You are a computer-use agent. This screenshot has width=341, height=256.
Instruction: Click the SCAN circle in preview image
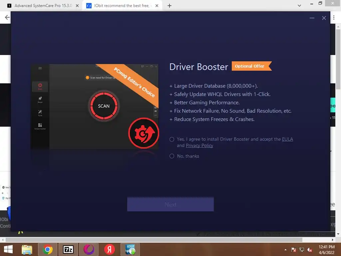coord(104,106)
